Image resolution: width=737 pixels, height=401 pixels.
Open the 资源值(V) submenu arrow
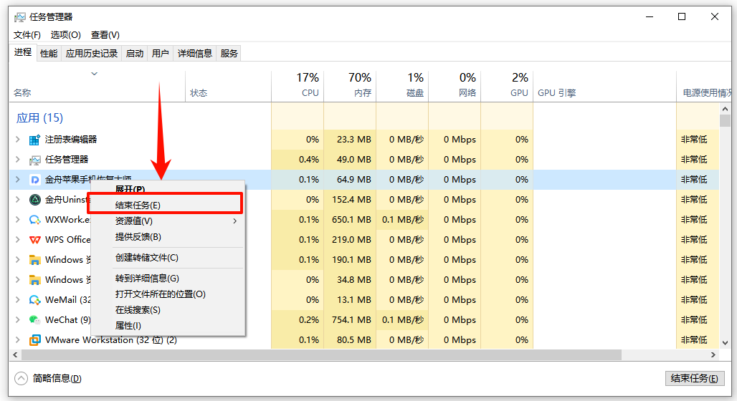[x=235, y=221]
